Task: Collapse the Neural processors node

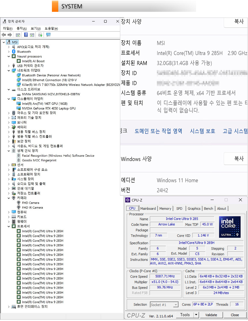Action: click(9, 56)
